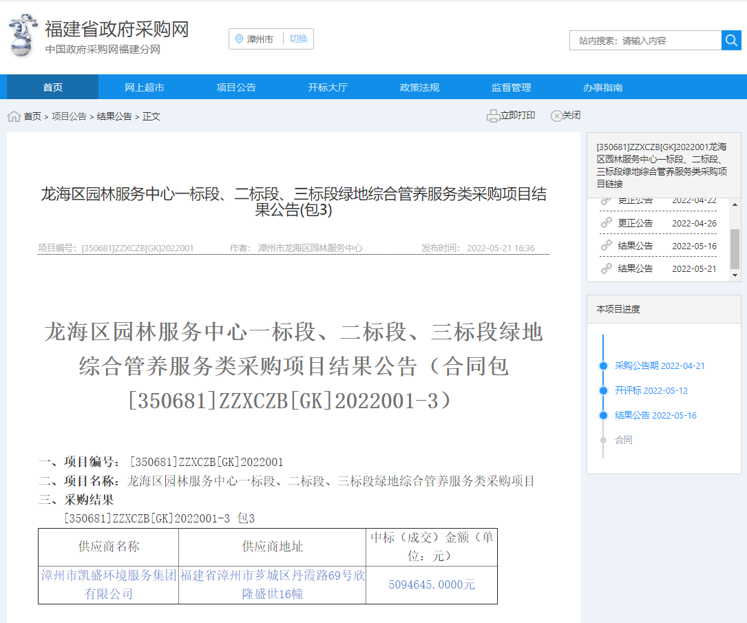Click the 合同 progress step
Image resolution: width=747 pixels, height=623 pixels.
624,440
